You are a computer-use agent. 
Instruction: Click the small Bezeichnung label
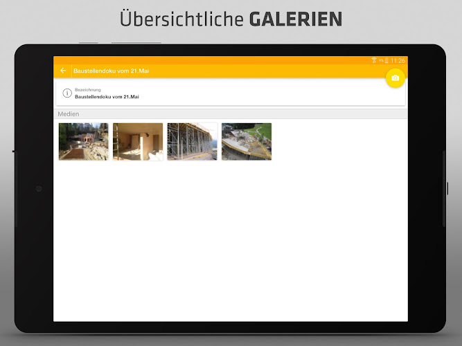pos(88,90)
